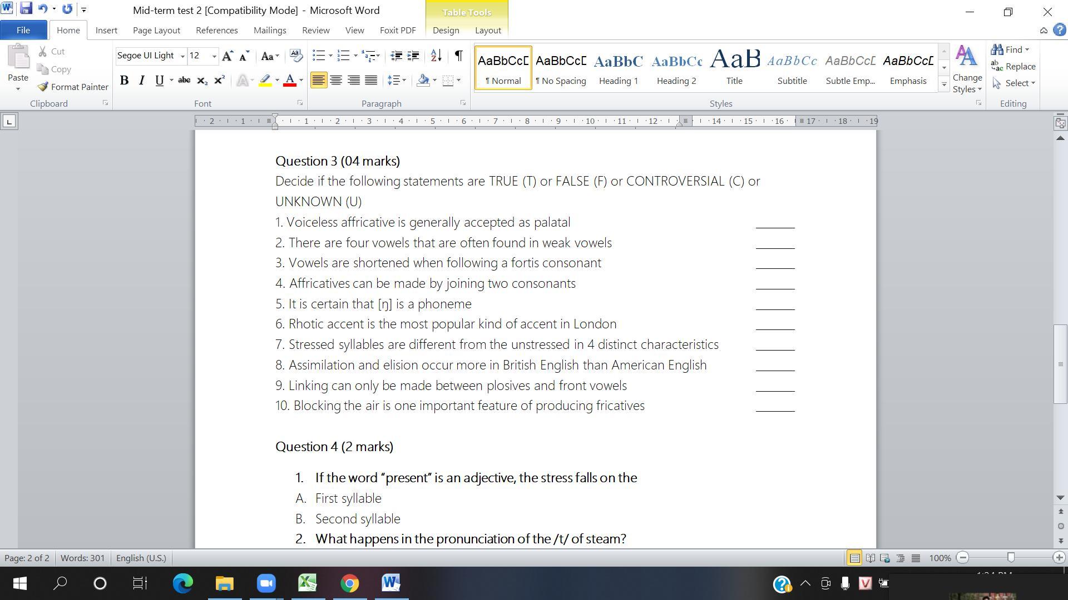Click the Replace button
This screenshot has width=1068, height=600.
(1013, 67)
